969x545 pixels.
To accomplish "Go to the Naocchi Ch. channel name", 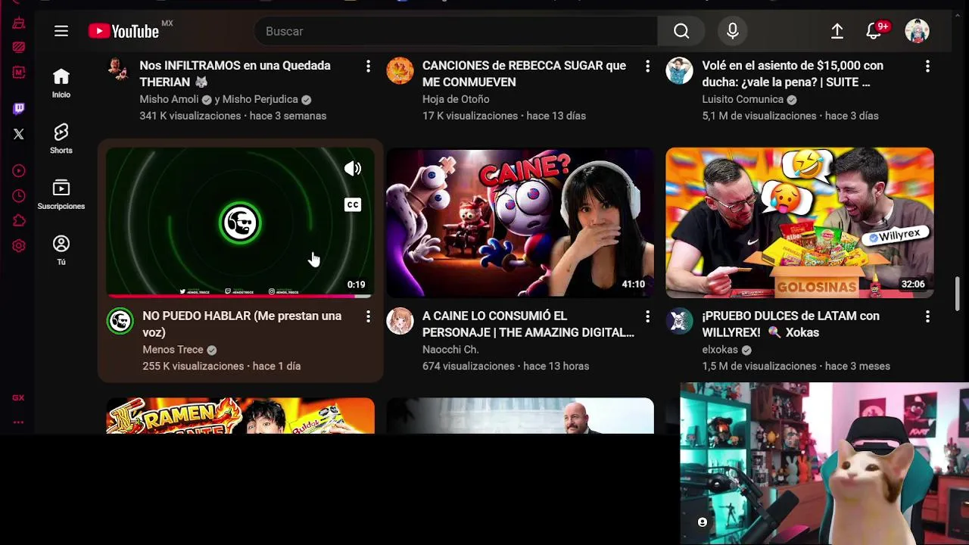I will coord(450,350).
